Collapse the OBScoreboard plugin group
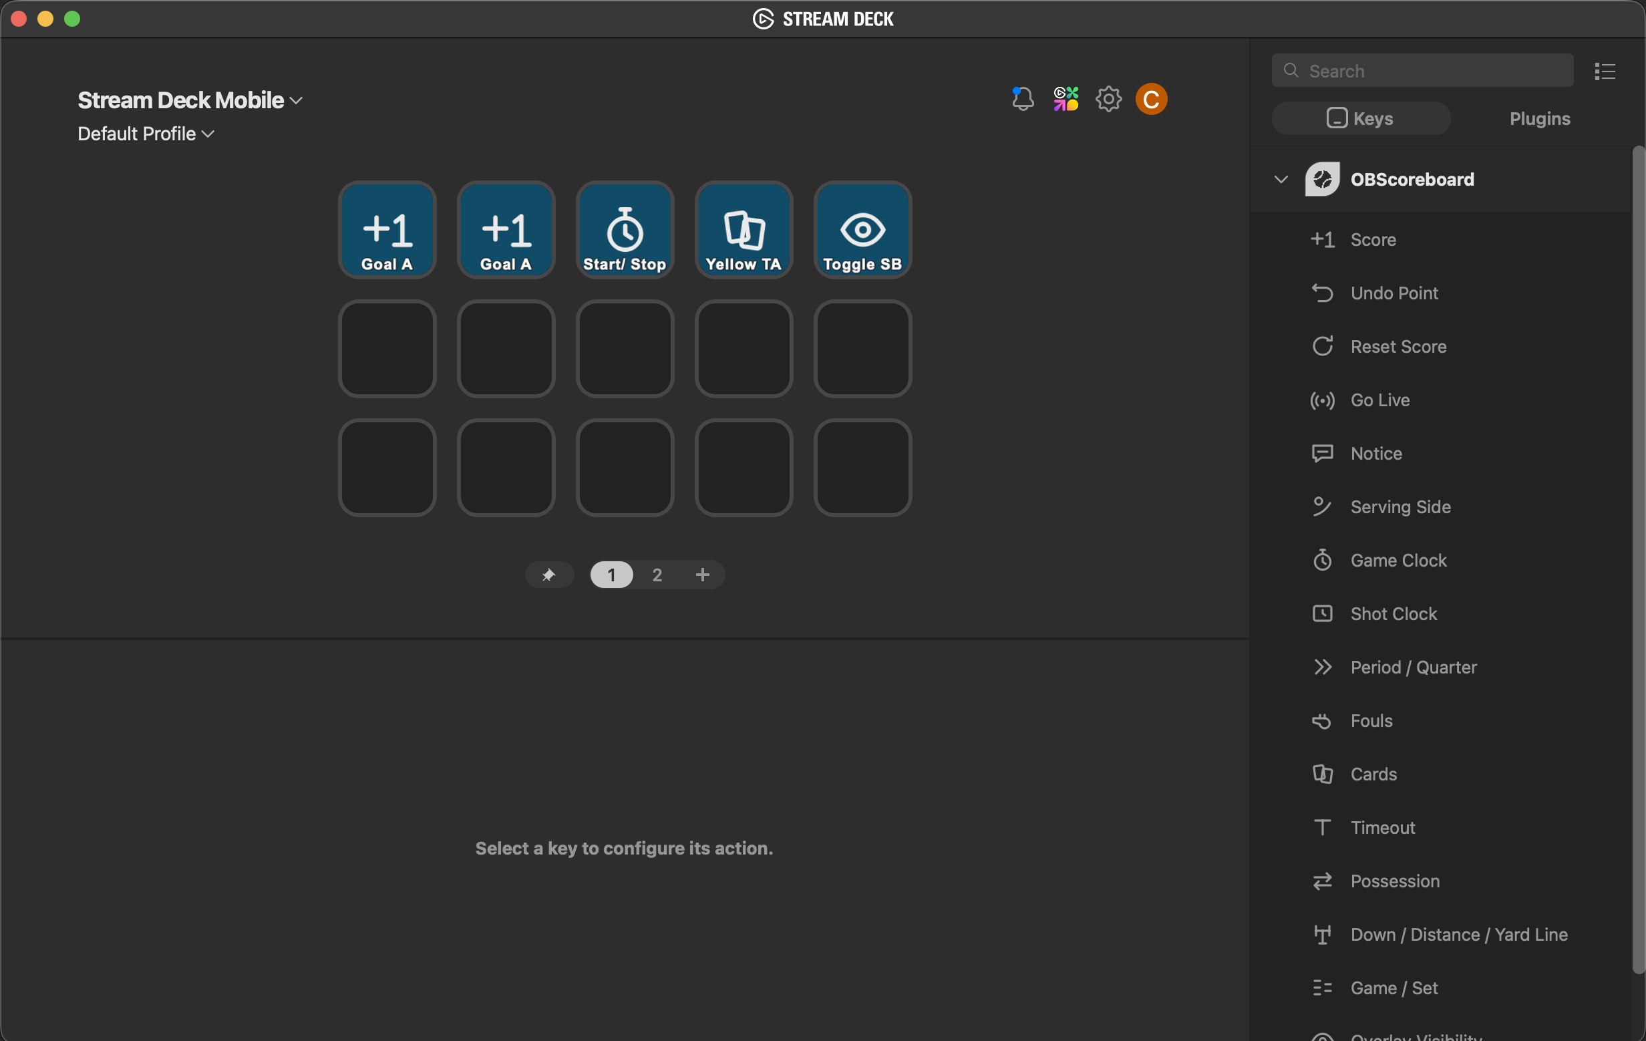Image resolution: width=1646 pixels, height=1041 pixels. click(1281, 180)
